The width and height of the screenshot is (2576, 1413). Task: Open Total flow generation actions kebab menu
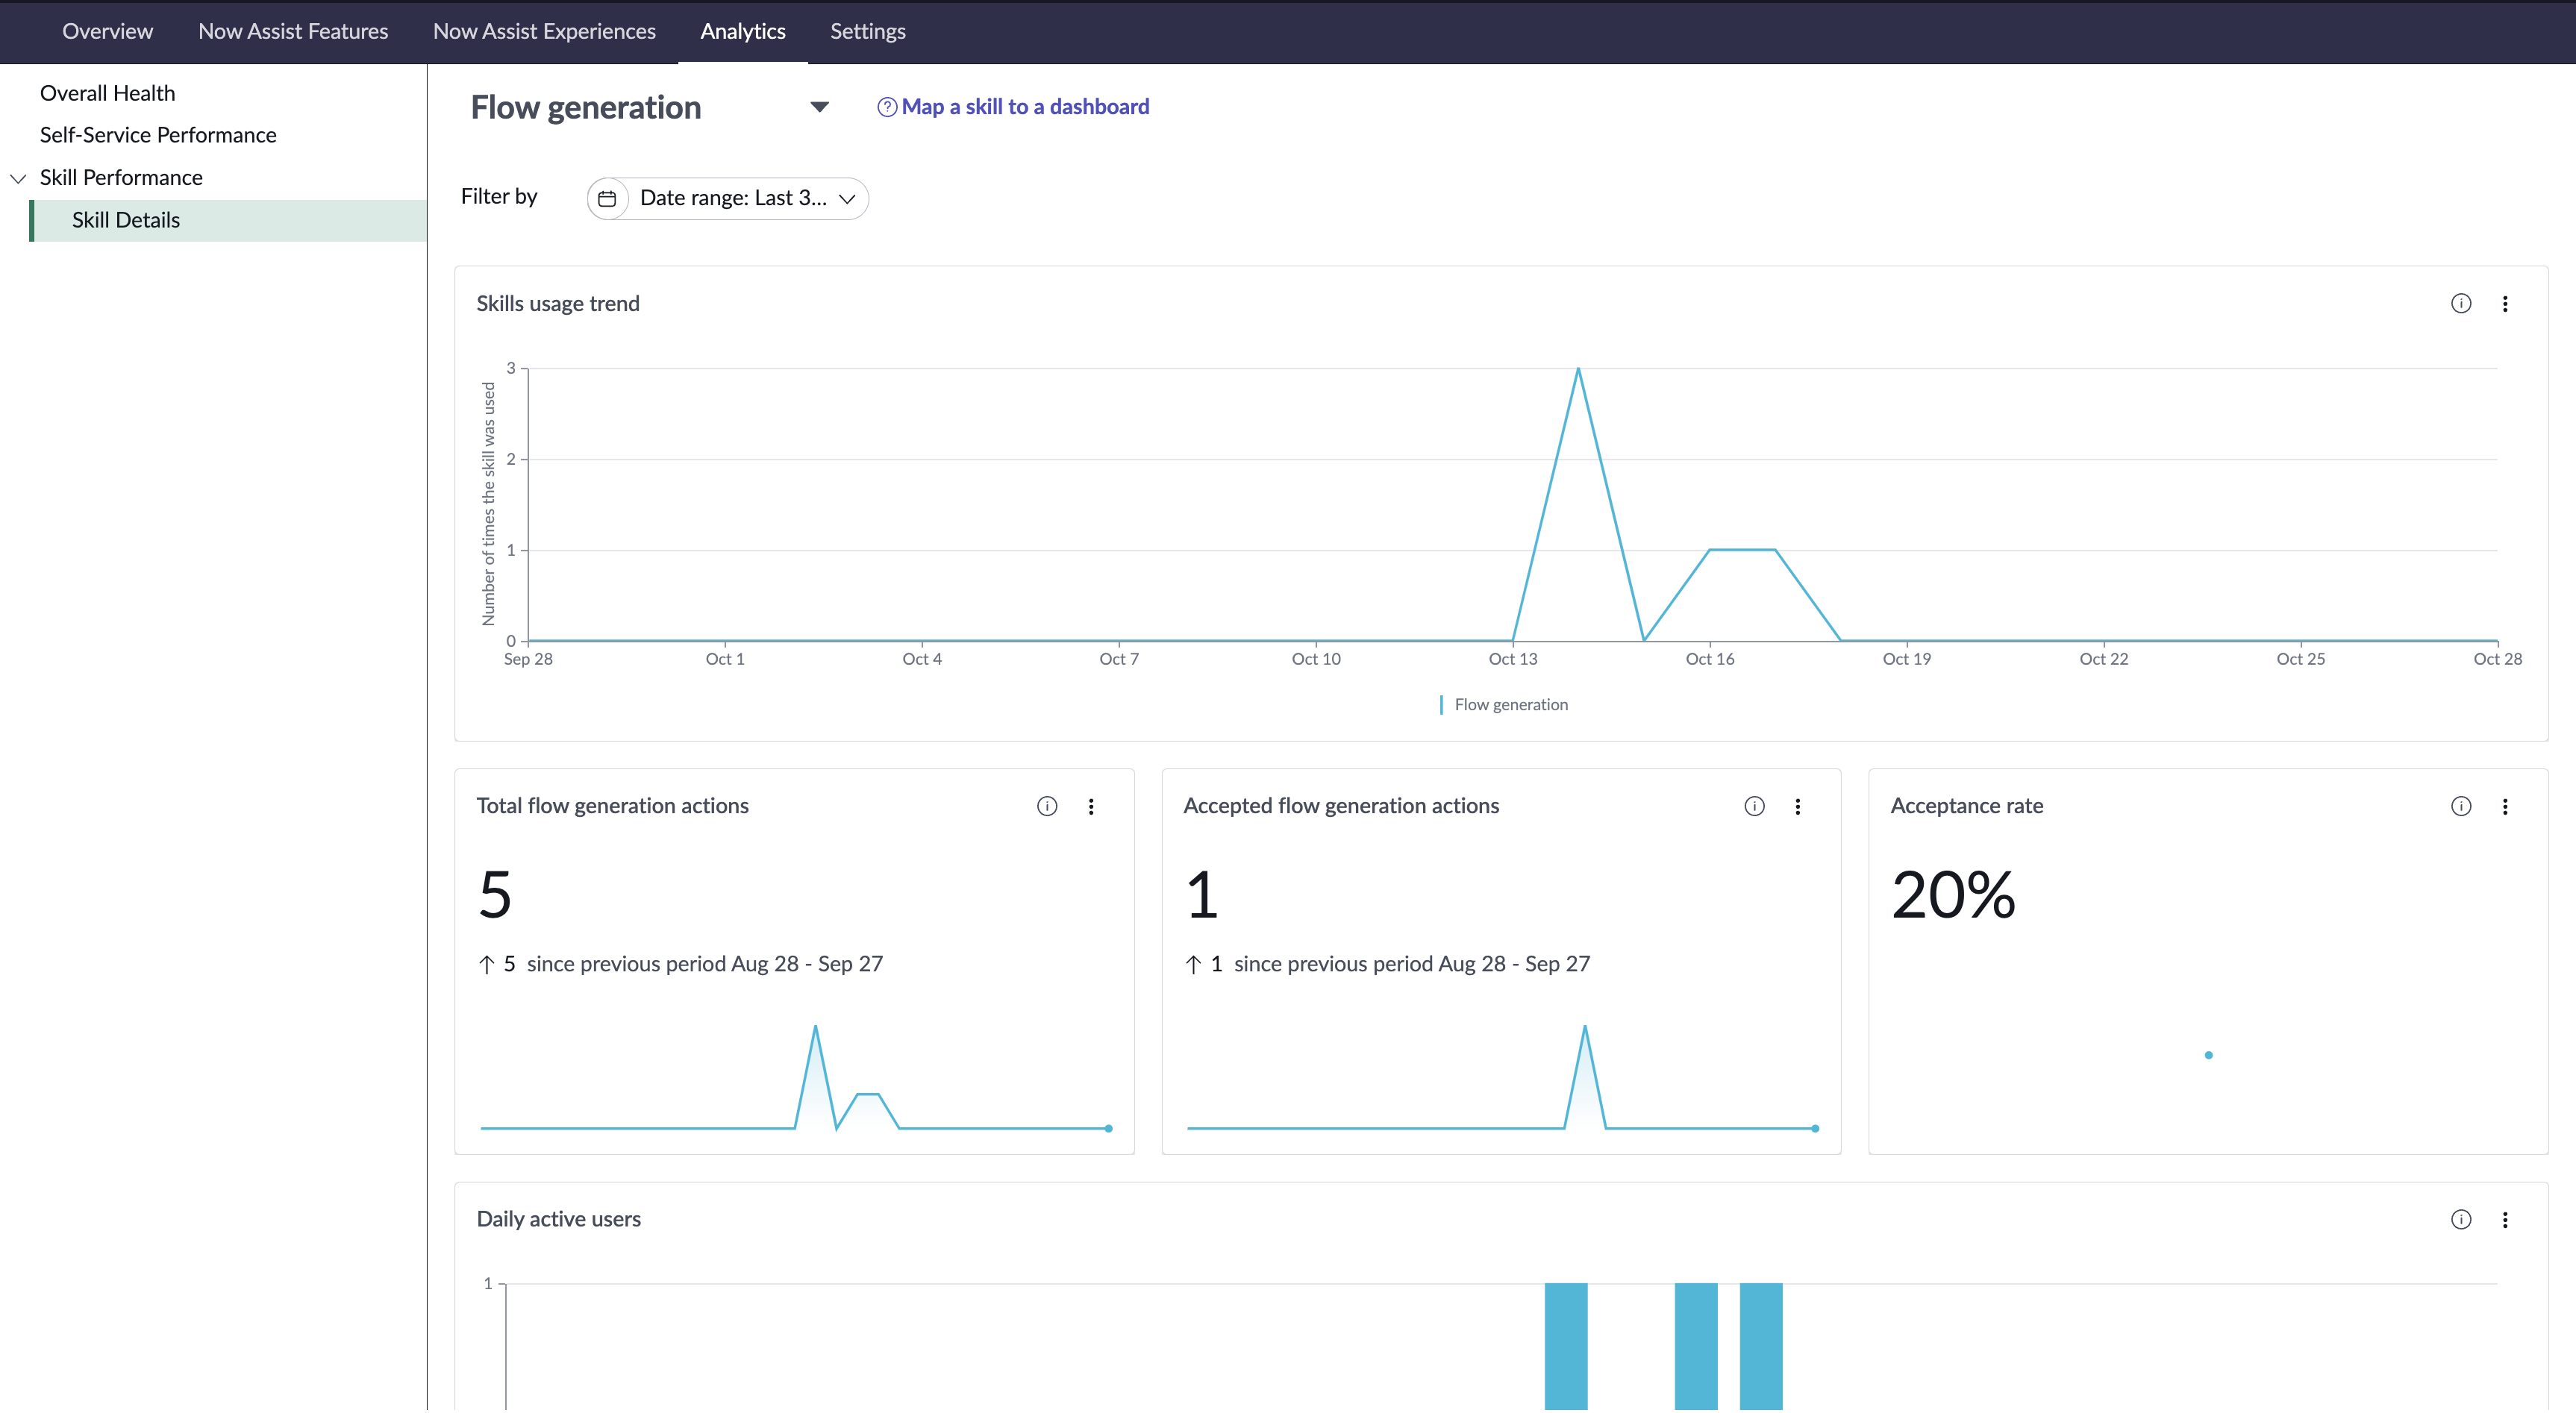[1091, 806]
